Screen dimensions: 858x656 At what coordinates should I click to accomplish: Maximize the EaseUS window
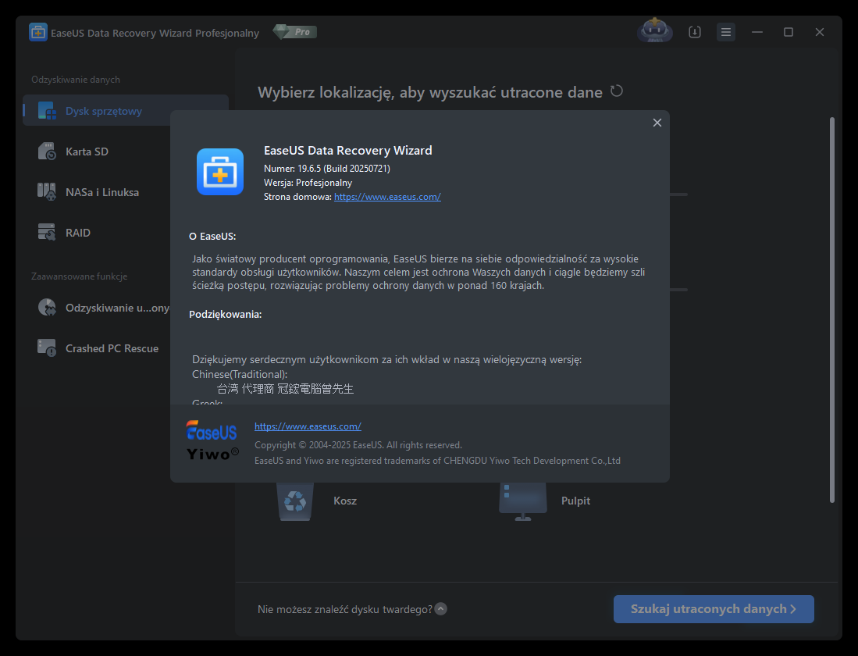point(789,32)
